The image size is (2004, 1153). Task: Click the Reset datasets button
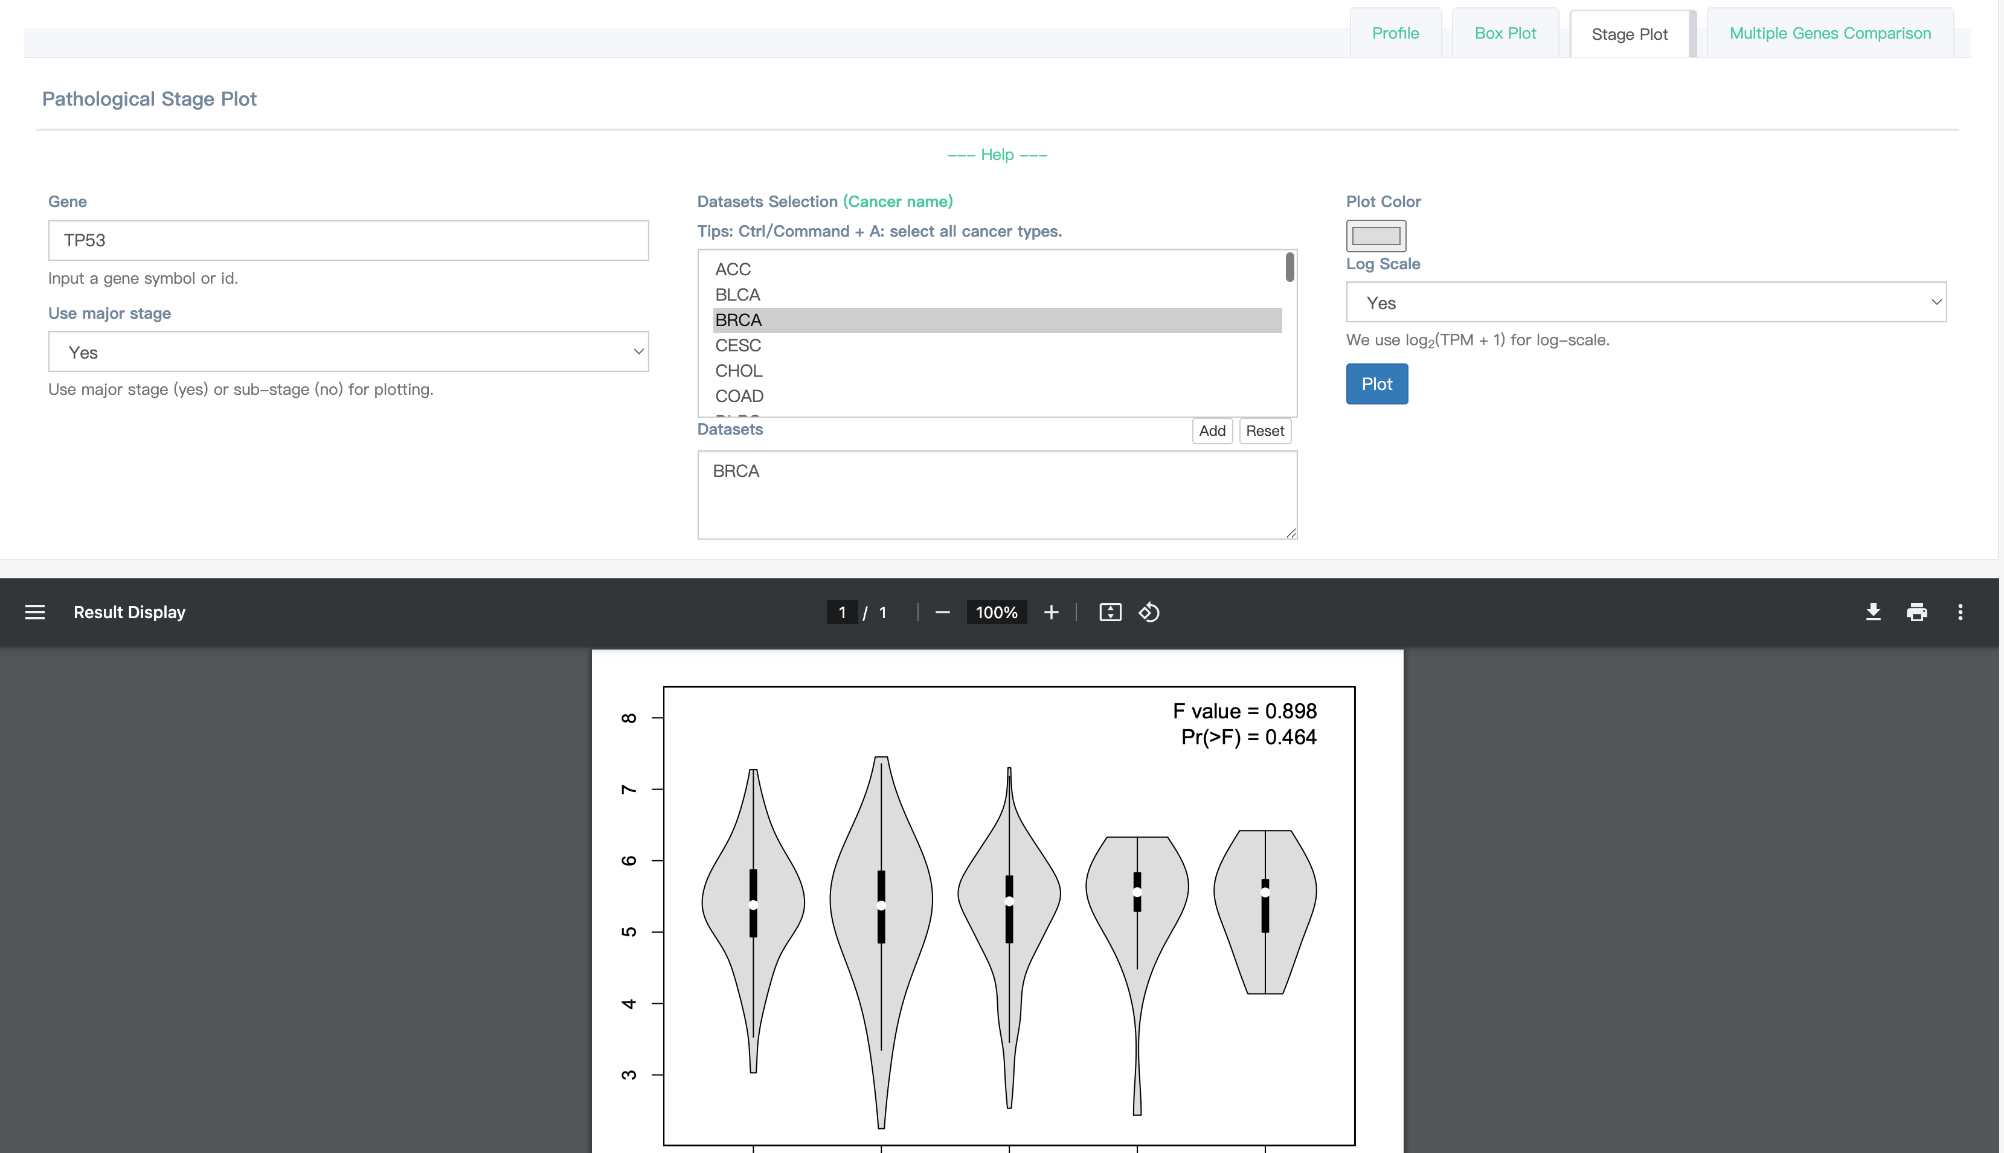[1265, 431]
